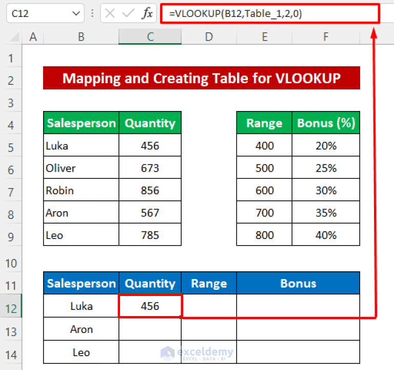Select row 10 header
Screen dimensions: 394x370
[x=11, y=258]
